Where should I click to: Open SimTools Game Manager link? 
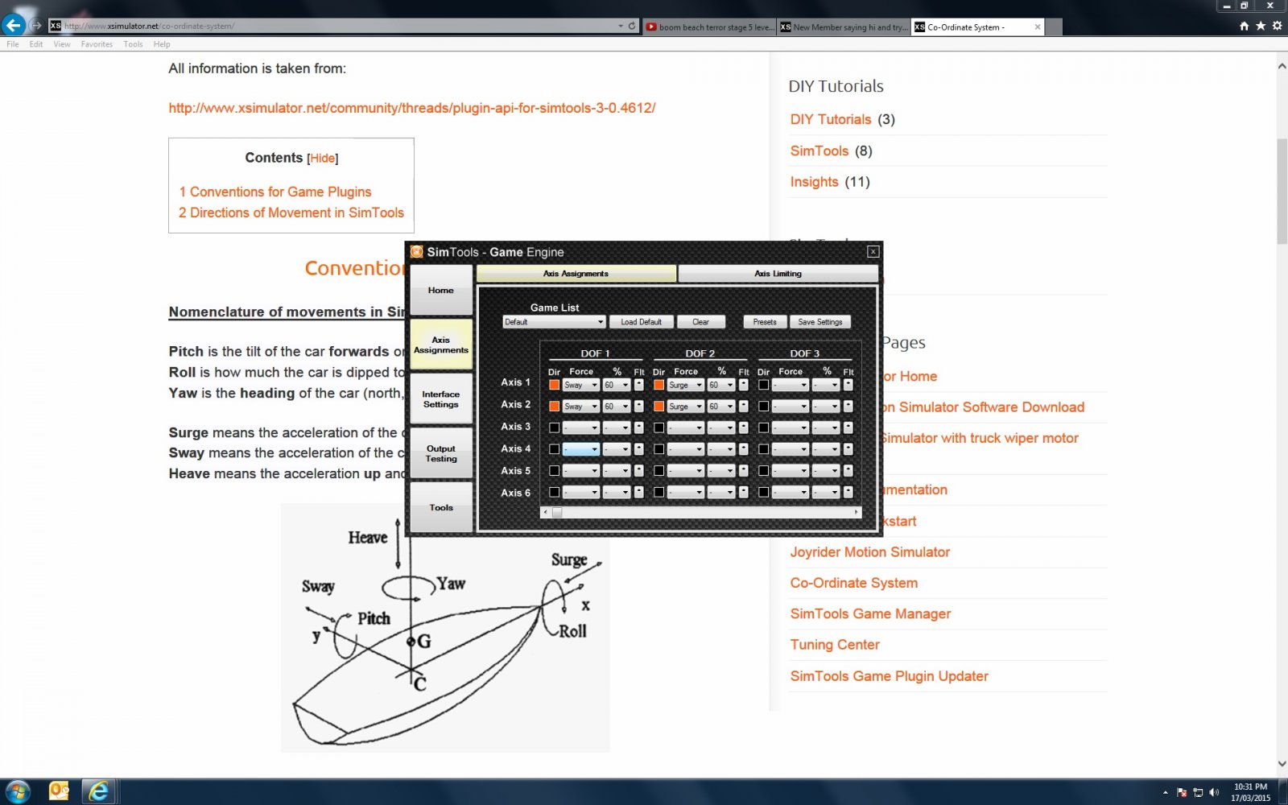coord(870,614)
